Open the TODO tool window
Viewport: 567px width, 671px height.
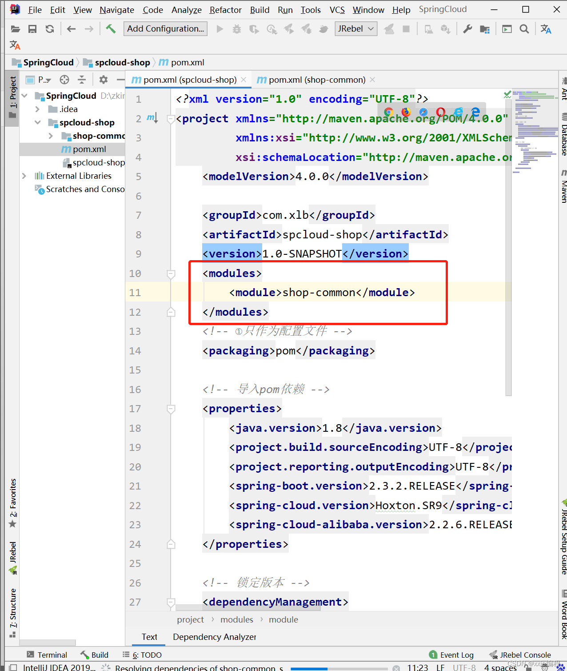pos(142,655)
